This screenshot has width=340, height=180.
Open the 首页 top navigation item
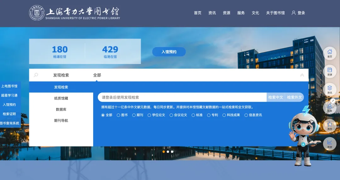197,13
